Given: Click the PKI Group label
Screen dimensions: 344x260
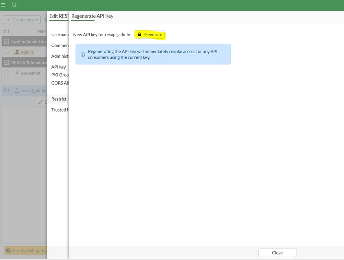Looking at the screenshot, I should click(x=60, y=75).
